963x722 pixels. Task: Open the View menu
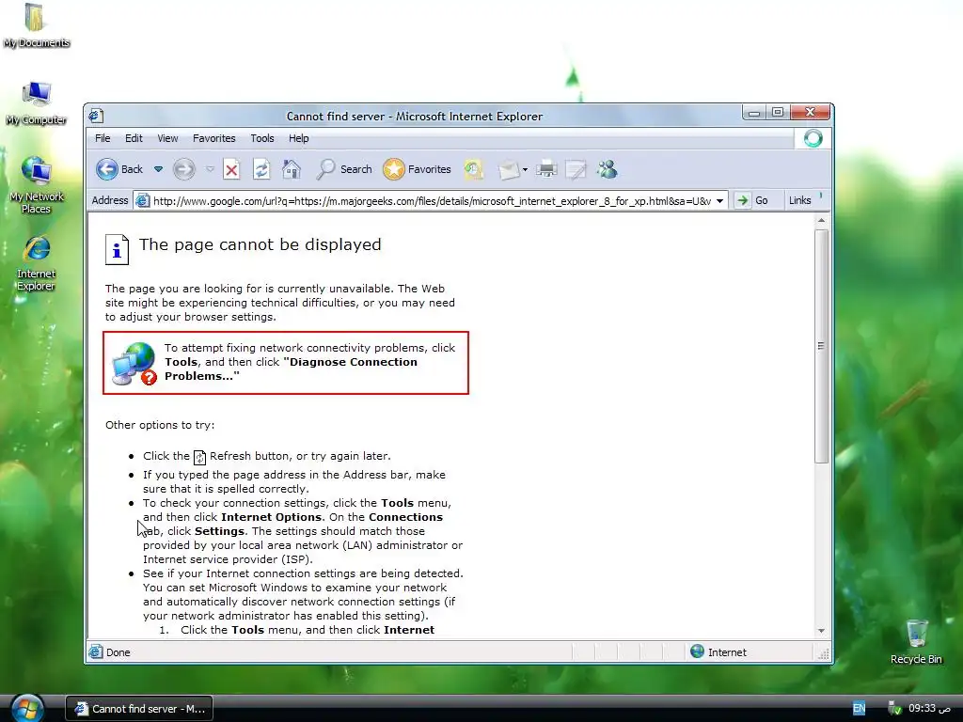click(167, 138)
